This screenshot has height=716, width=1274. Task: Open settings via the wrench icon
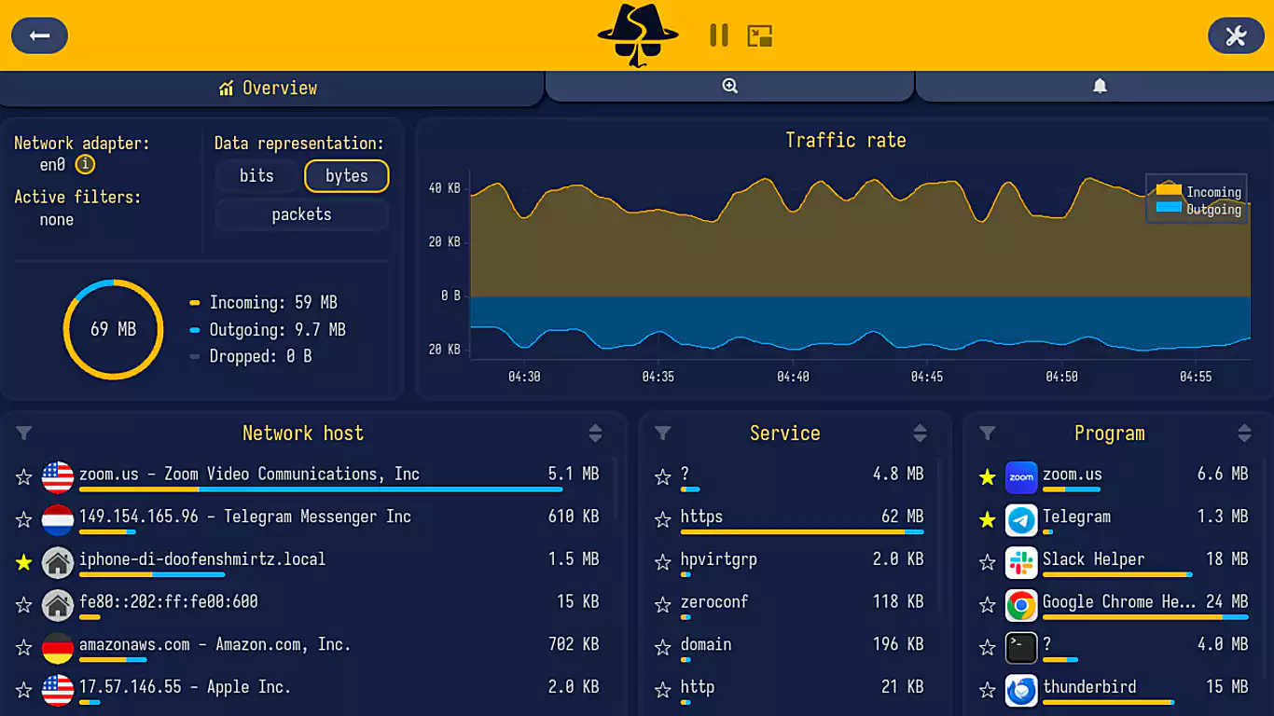pos(1235,35)
